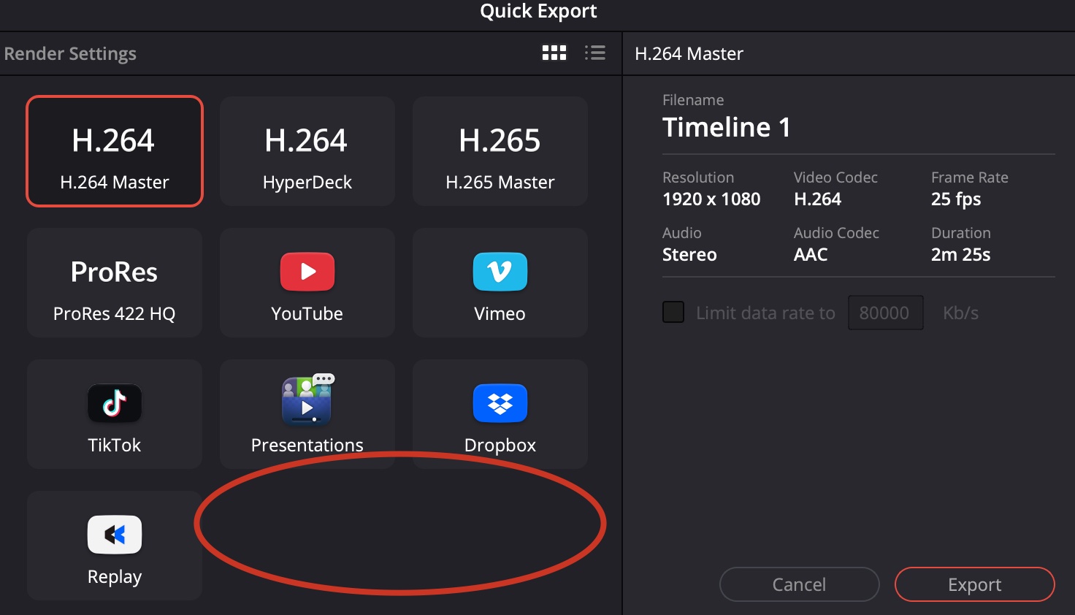Pick the ProRes 422 HQ preset
The image size is (1075, 615).
click(x=115, y=283)
